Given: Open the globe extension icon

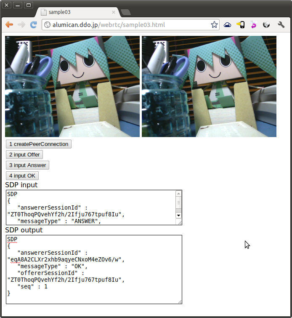Looking at the screenshot, I should [266, 25].
